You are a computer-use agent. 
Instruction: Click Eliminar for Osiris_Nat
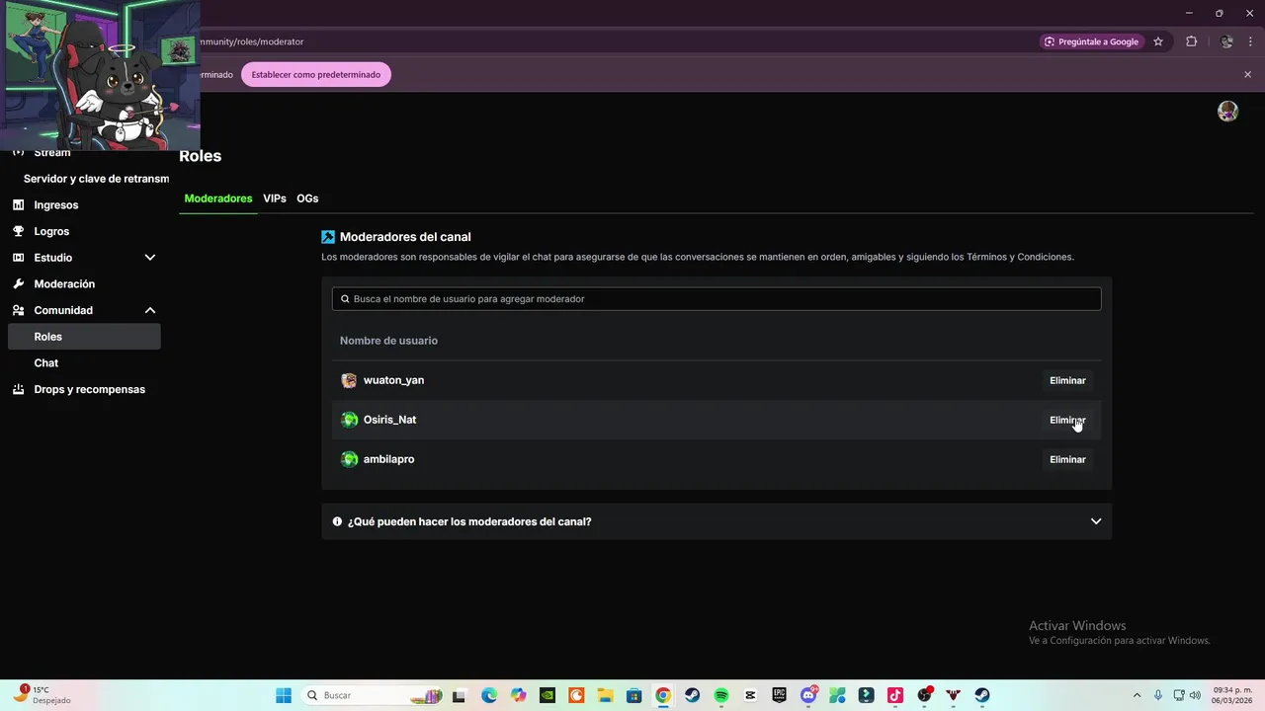(1067, 420)
